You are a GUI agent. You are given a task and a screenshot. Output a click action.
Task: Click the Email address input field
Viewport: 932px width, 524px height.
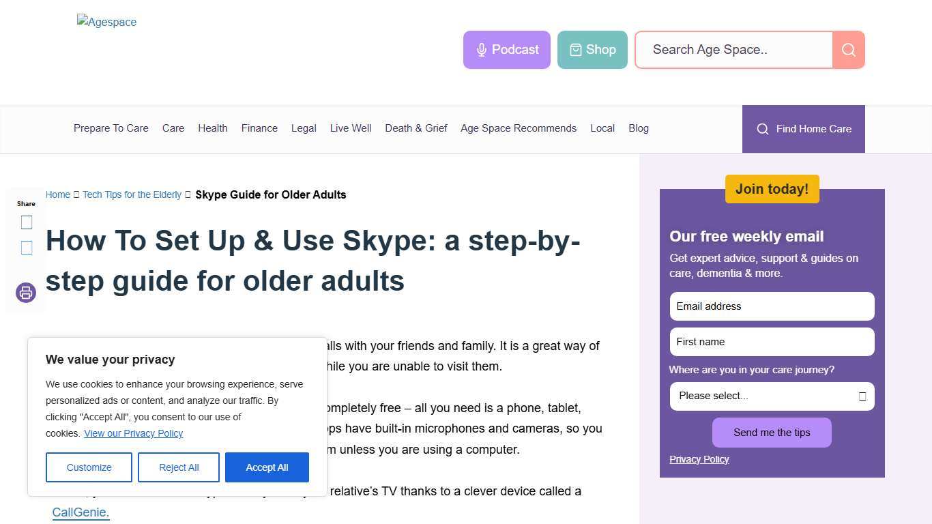[x=772, y=306]
